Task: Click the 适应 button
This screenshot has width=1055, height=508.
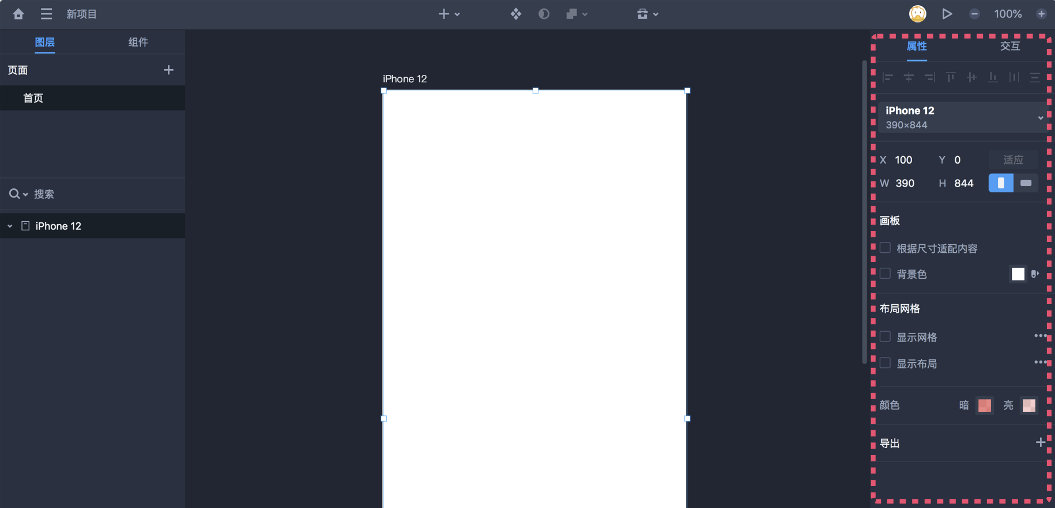Action: 1013,160
